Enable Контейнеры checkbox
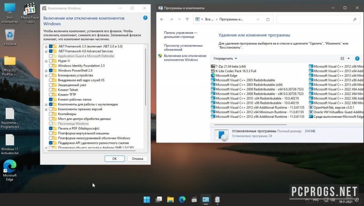 click(x=51, y=114)
